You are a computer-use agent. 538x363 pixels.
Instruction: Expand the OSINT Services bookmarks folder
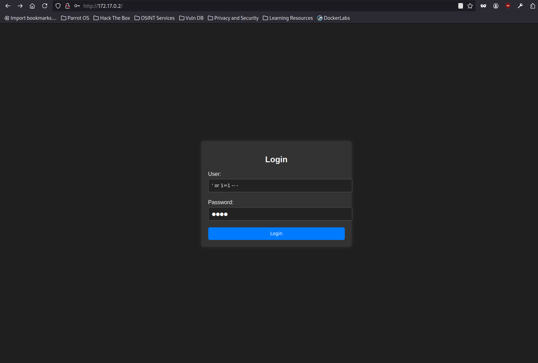[155, 18]
